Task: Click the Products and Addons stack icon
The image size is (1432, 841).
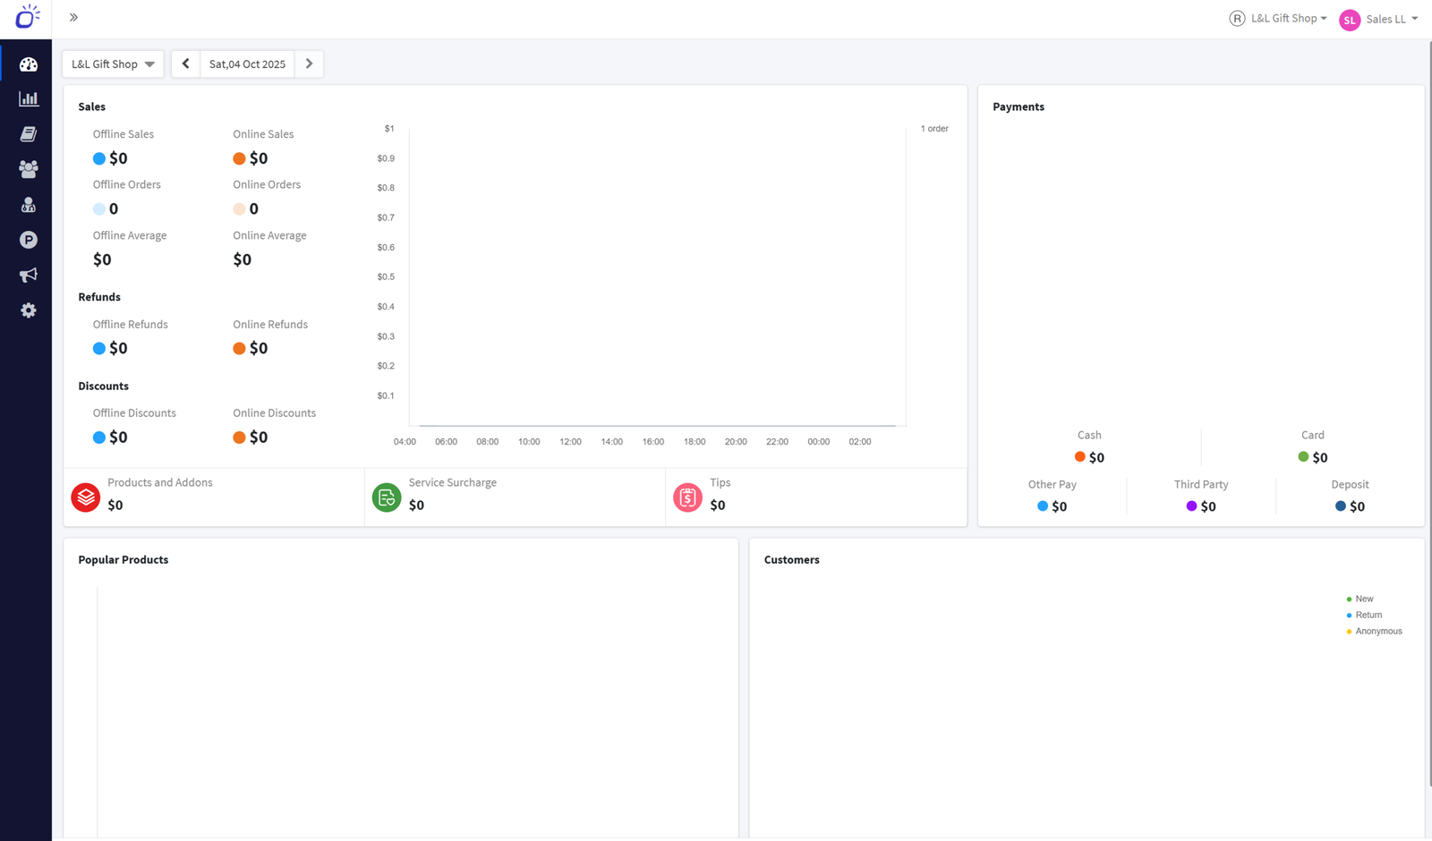Action: tap(86, 497)
